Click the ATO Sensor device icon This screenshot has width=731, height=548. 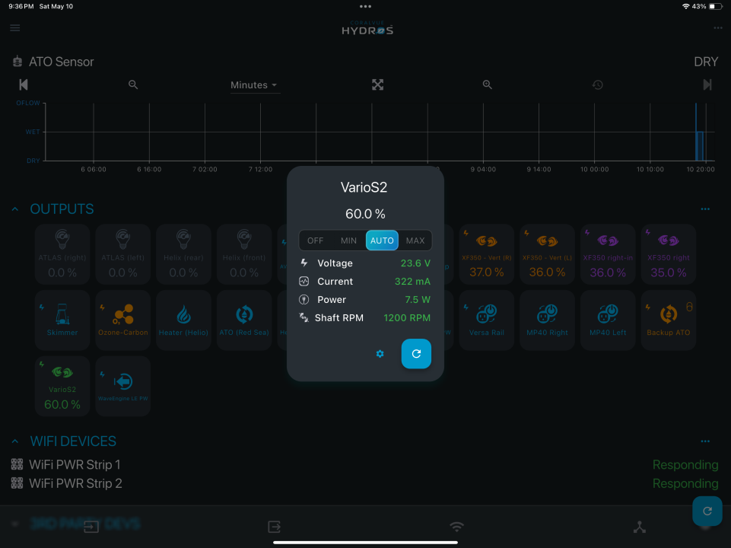(17, 62)
